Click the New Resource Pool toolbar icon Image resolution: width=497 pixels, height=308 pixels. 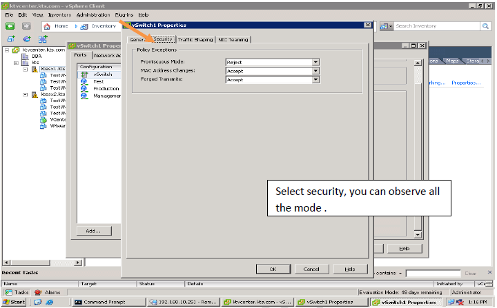[27, 39]
